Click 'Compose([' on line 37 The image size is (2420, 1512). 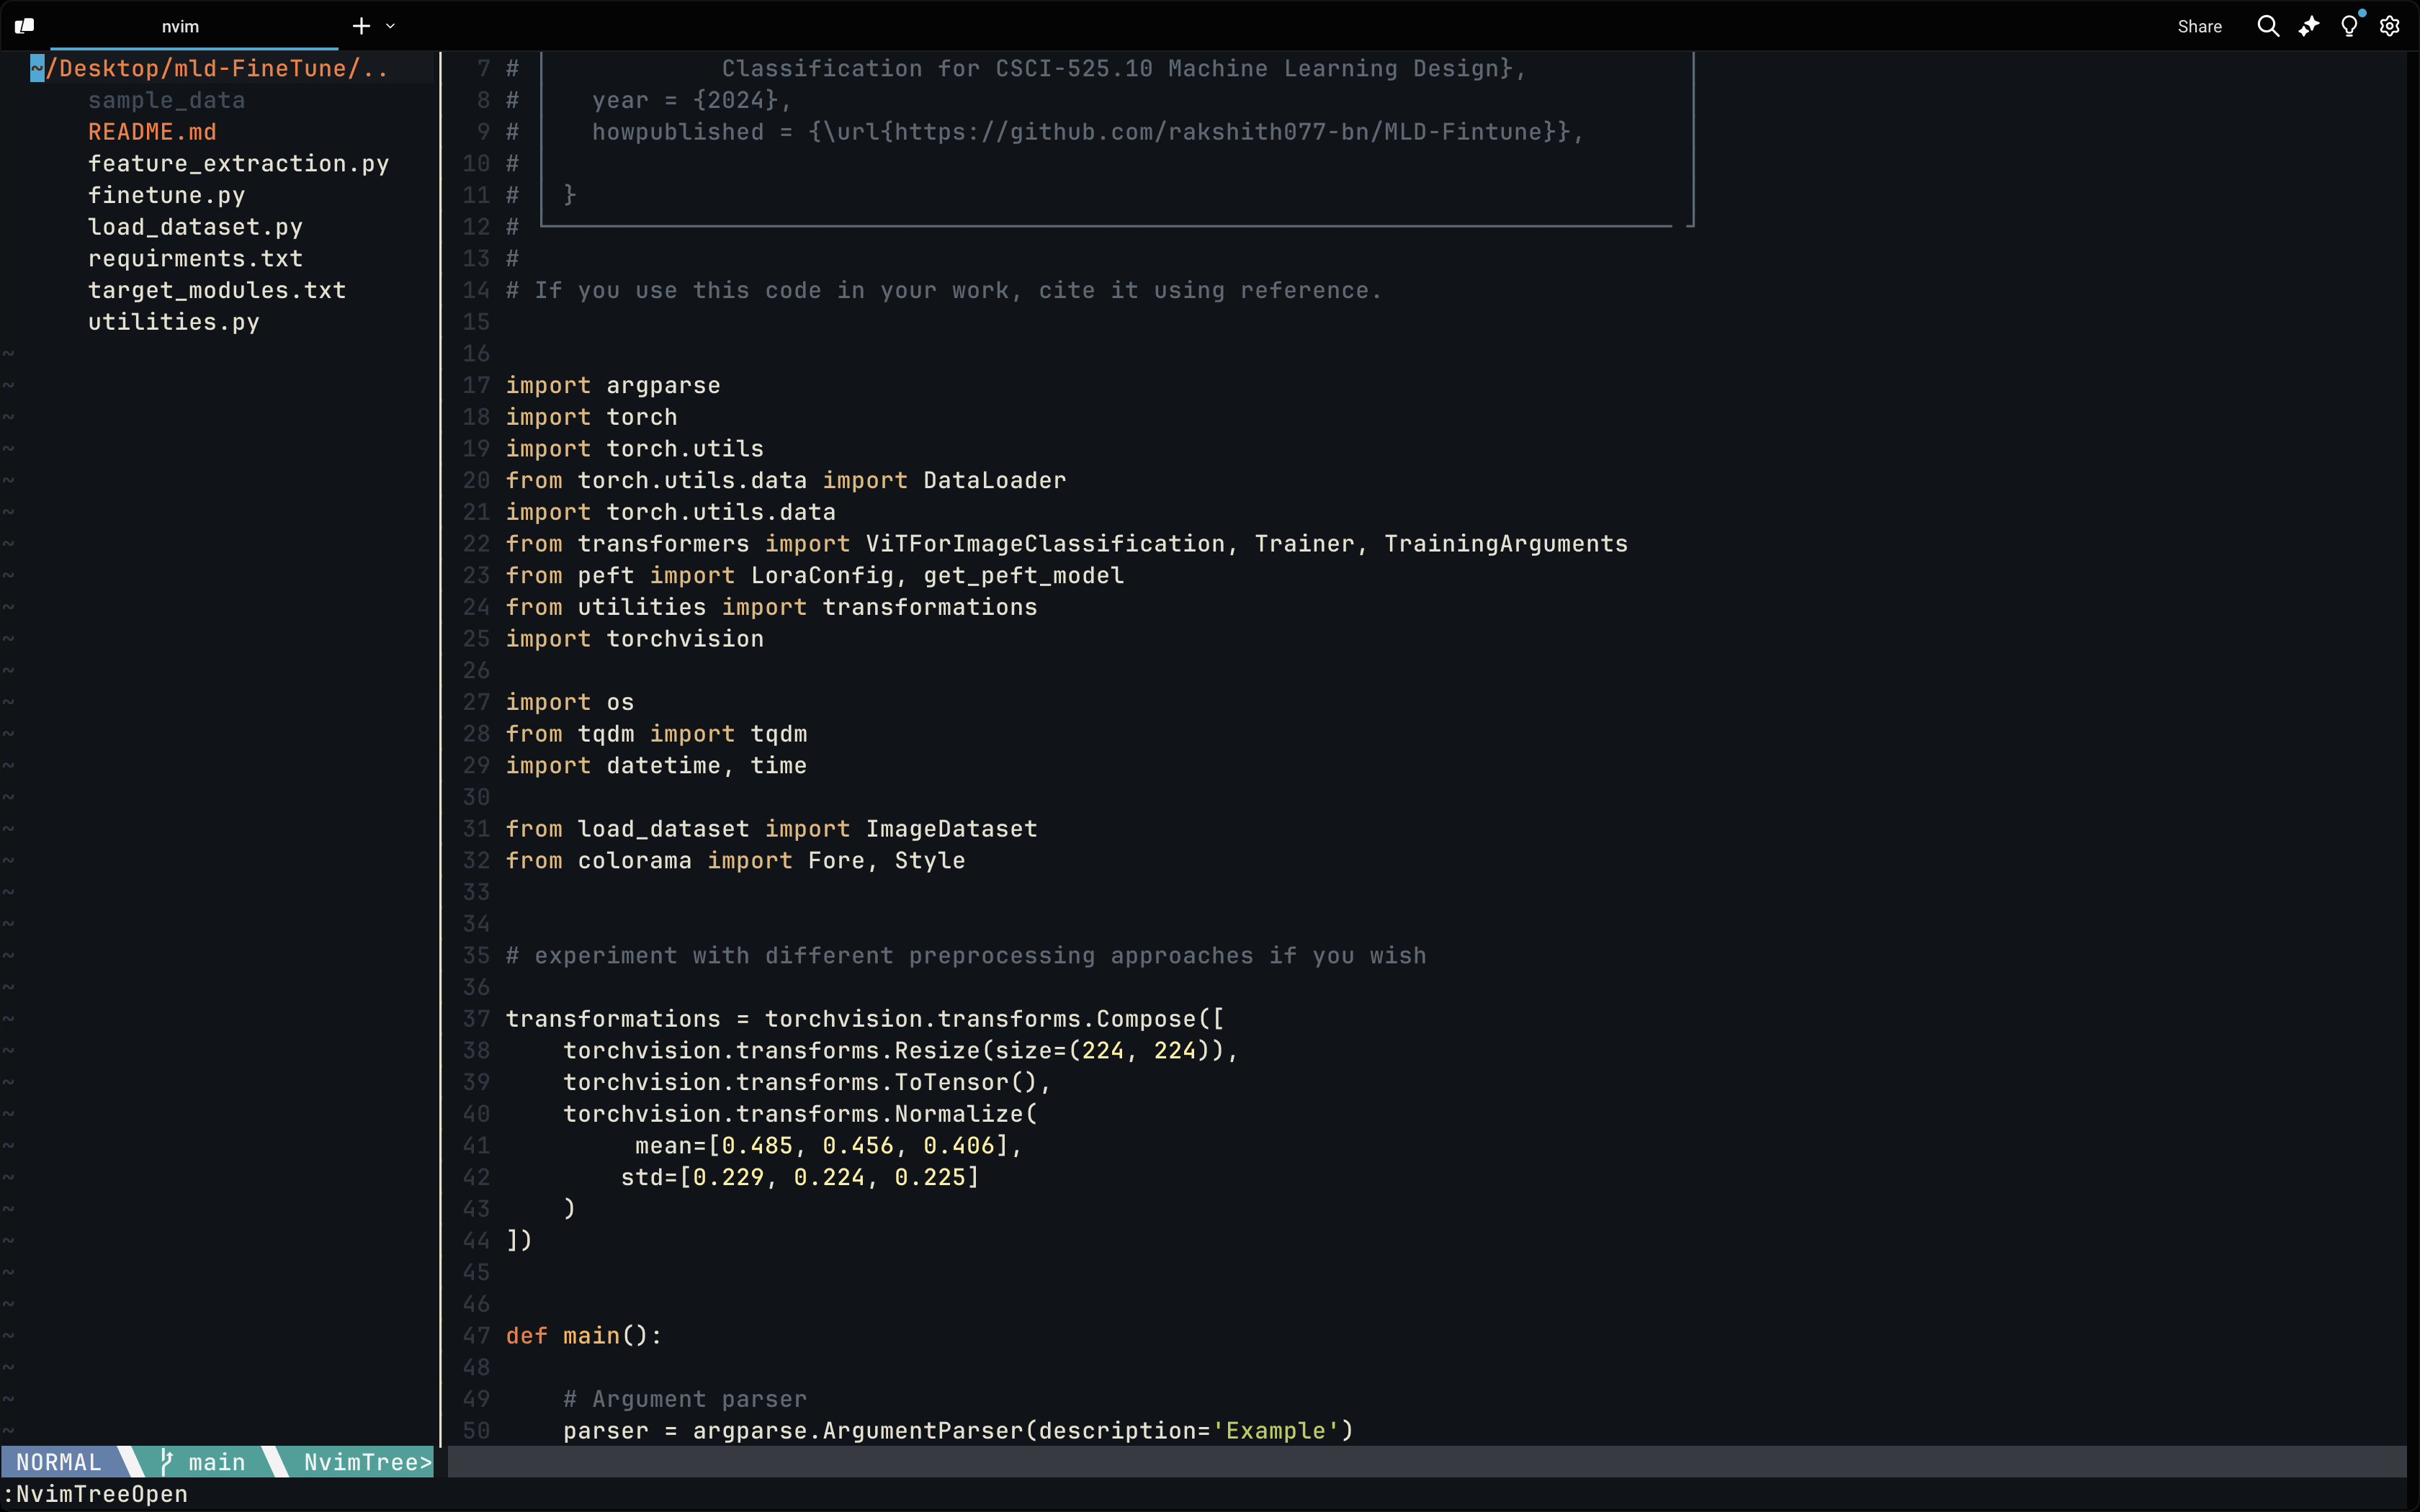(x=1161, y=1019)
